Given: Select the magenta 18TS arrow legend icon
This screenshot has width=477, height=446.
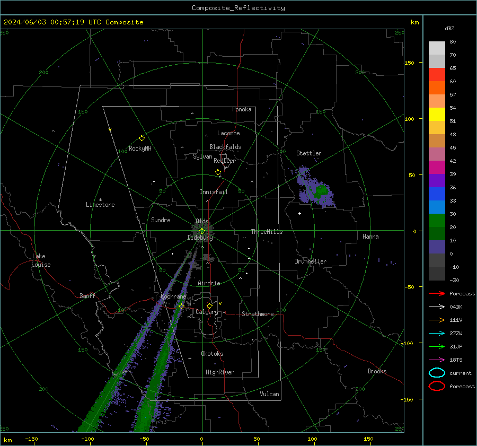Looking at the screenshot, I should point(437,360).
